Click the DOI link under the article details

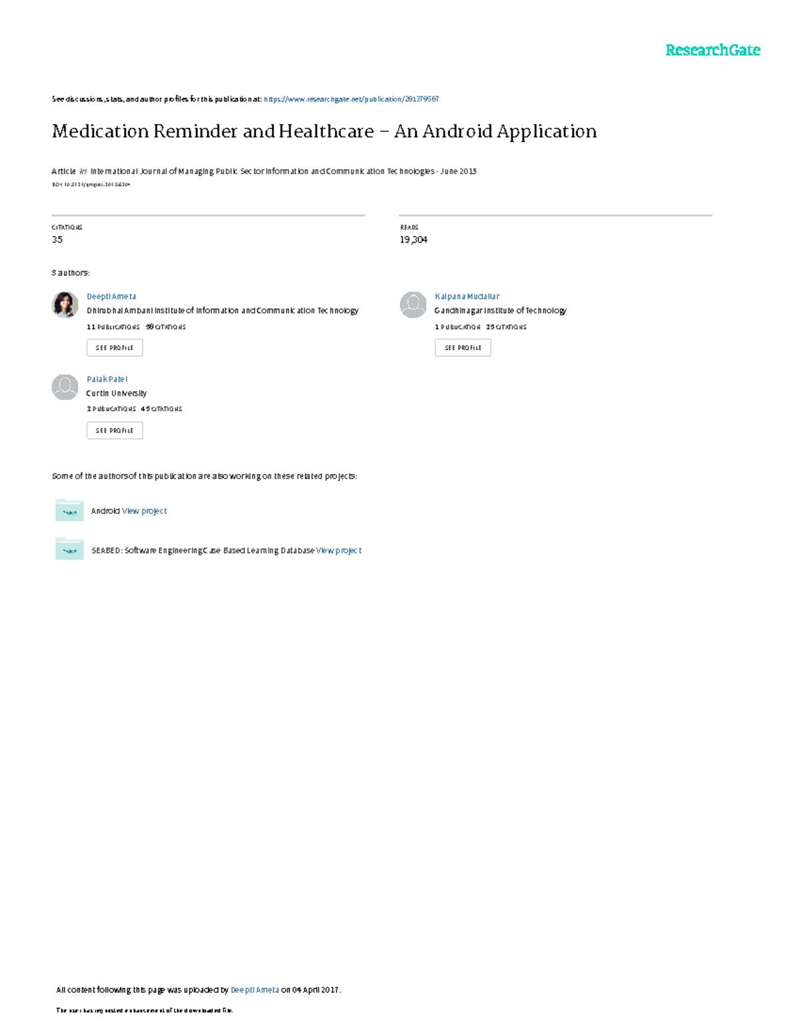click(92, 184)
